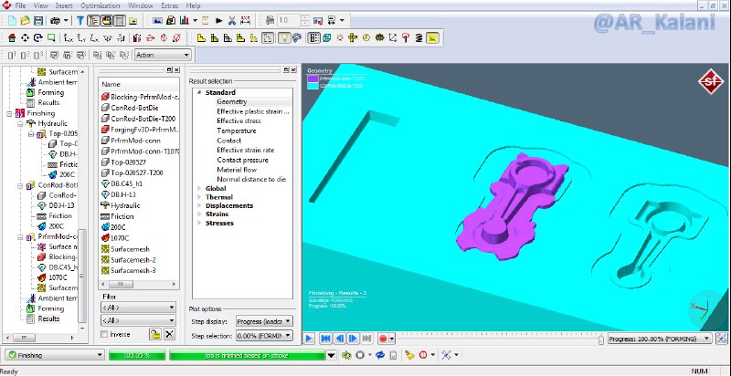
Task: Click the cyan geometry legend swatch
Action: point(313,86)
